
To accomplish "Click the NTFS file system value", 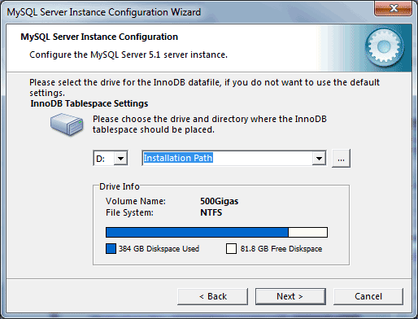I will pyautogui.click(x=211, y=212).
